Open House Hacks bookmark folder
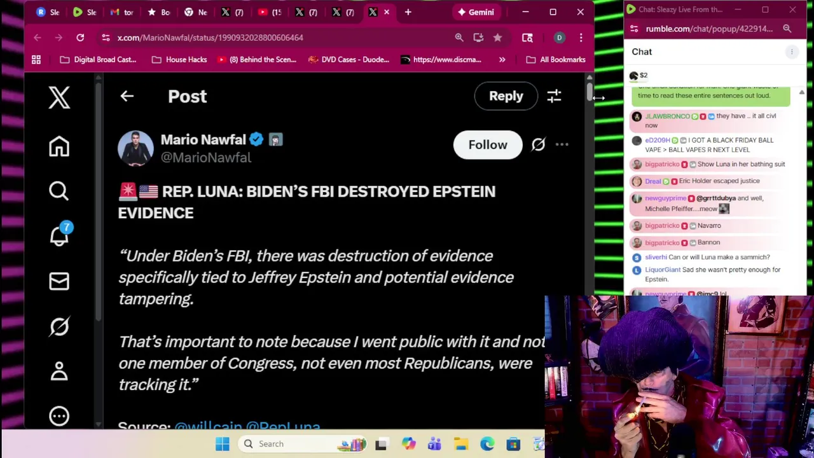This screenshot has width=814, height=458. pyautogui.click(x=179, y=59)
